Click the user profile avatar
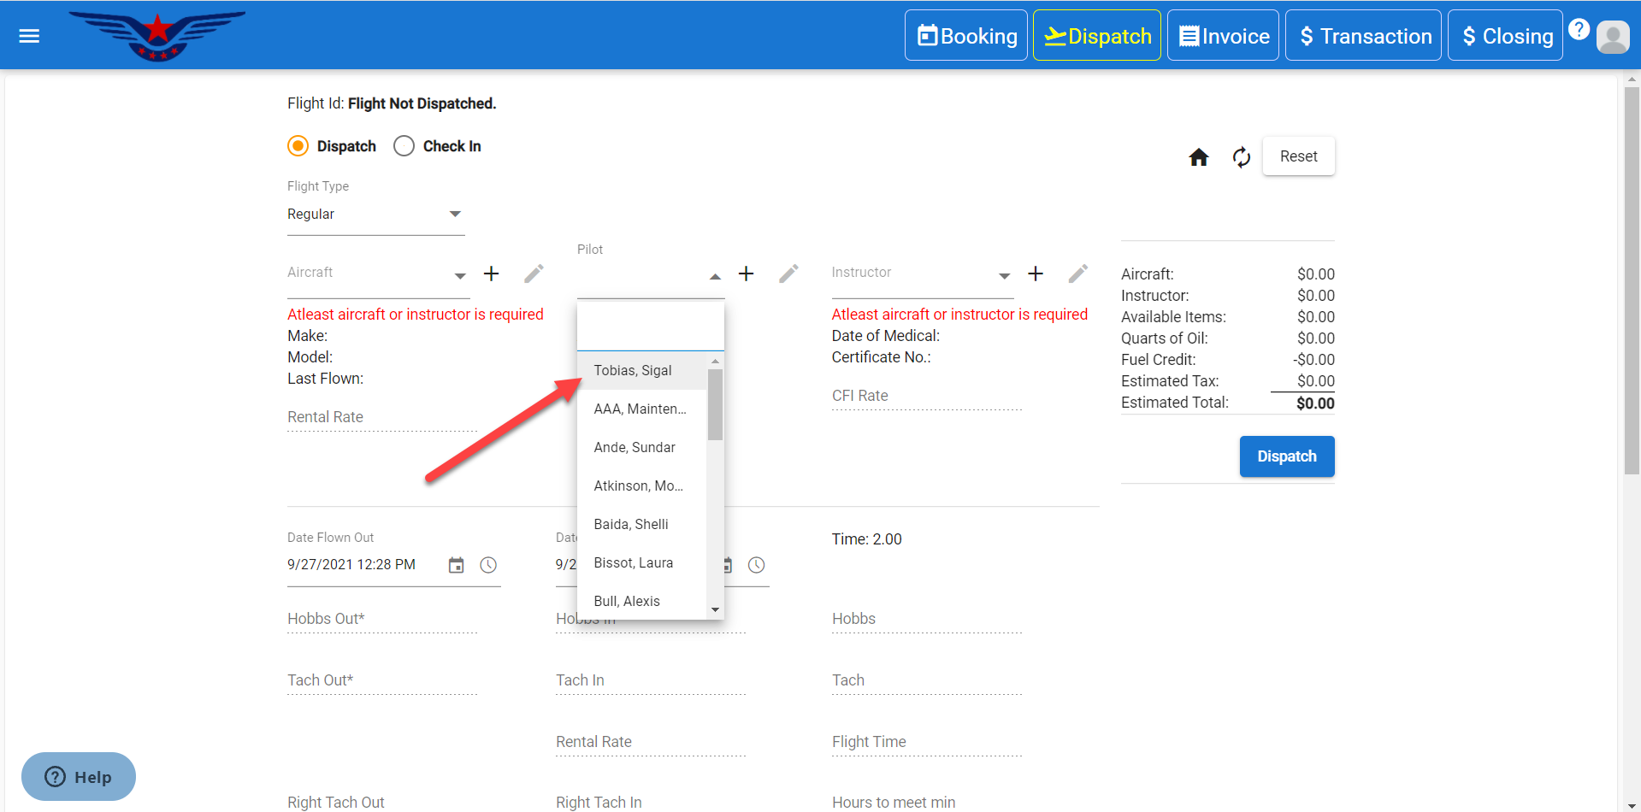The image size is (1641, 812). point(1612,37)
